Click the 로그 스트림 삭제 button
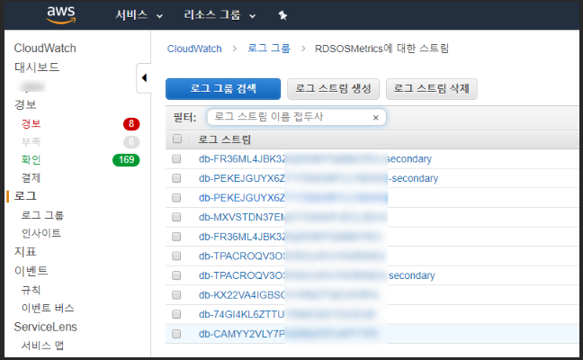This screenshot has width=583, height=360. point(432,89)
